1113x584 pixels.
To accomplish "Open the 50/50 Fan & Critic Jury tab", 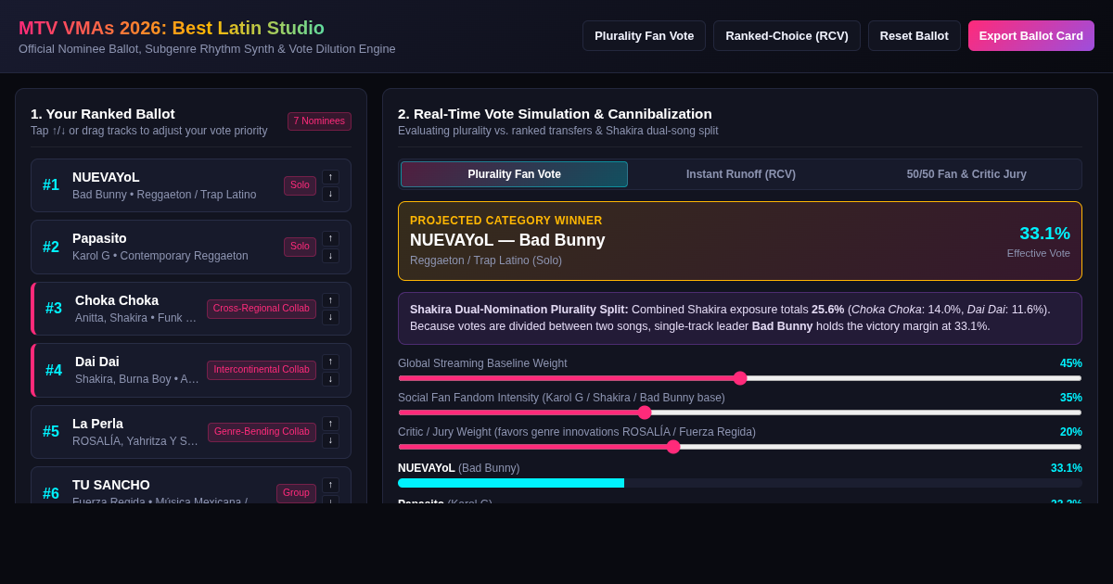I will tap(966, 174).
